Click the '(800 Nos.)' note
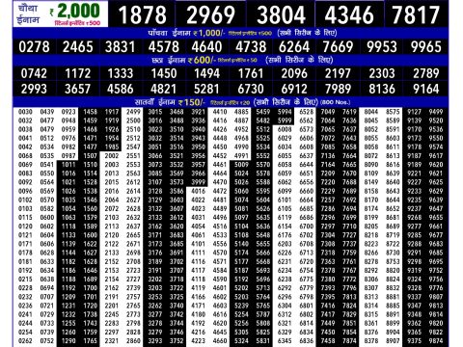The width and height of the screenshot is (463, 347). [335, 102]
